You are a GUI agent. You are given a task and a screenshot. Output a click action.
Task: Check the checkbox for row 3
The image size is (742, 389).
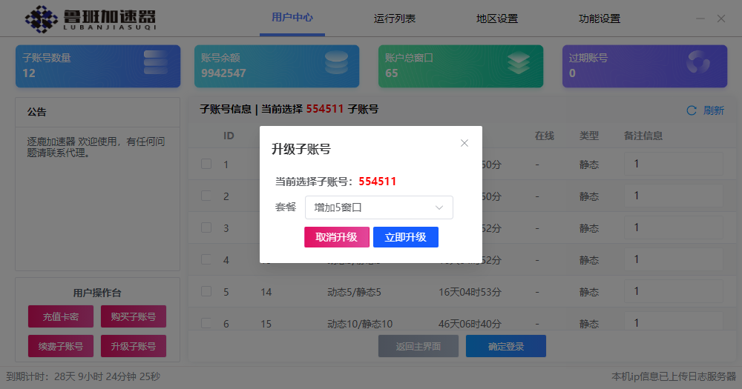pyautogui.click(x=206, y=228)
